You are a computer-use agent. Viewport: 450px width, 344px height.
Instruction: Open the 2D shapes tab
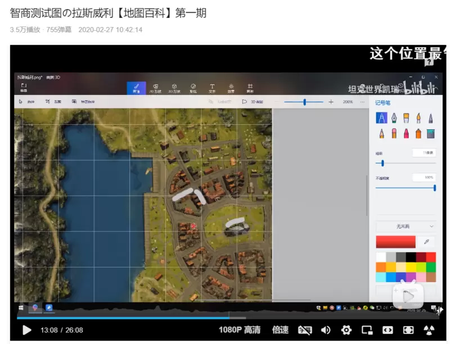[155, 88]
